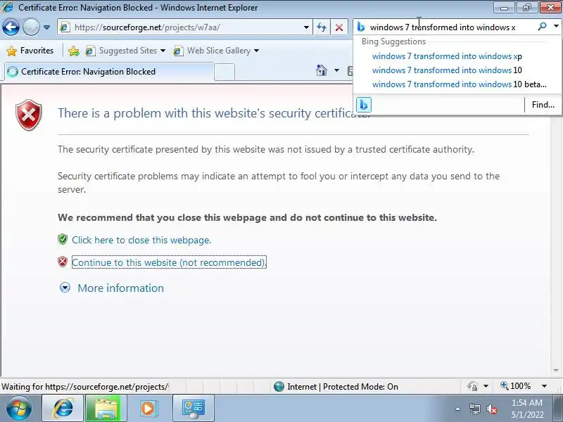The width and height of the screenshot is (563, 422).
Task: Select the Certificate Error: Navigation Blocked tab
Action: pos(109,72)
